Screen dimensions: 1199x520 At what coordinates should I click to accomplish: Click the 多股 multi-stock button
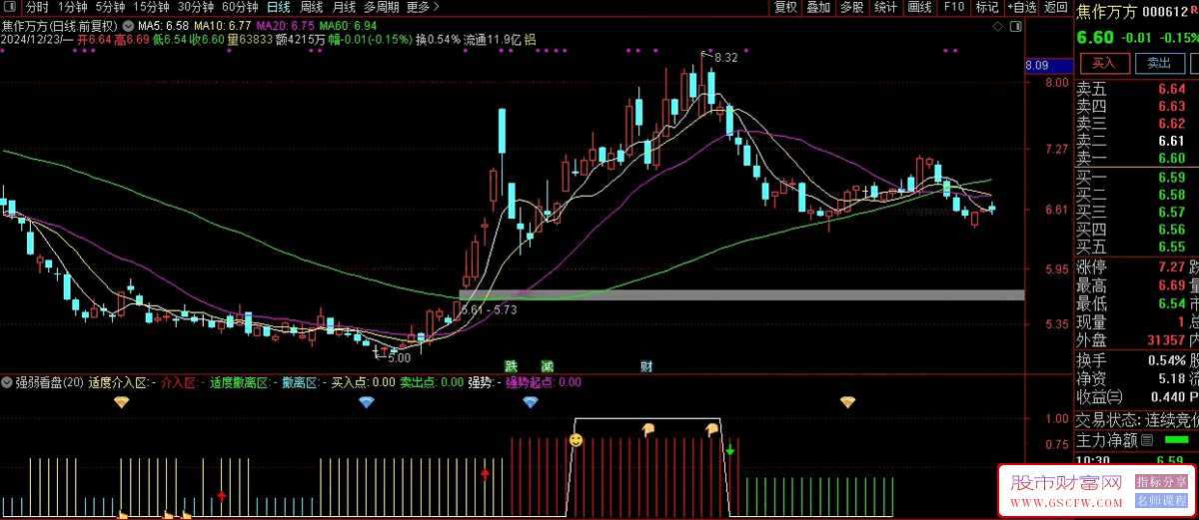pyautogui.click(x=851, y=7)
